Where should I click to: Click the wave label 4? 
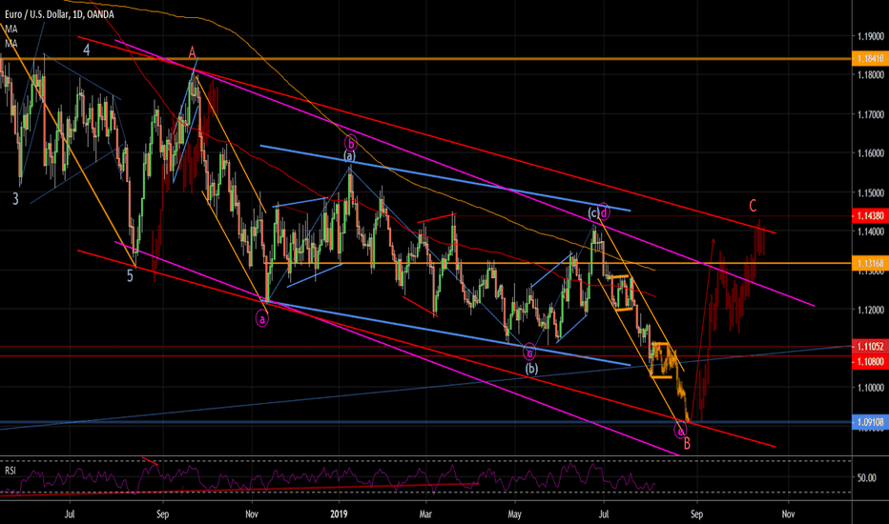click(x=86, y=50)
